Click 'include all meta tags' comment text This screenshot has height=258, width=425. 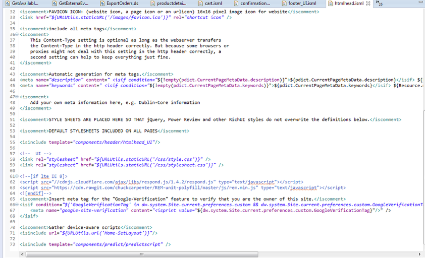coord(76,29)
